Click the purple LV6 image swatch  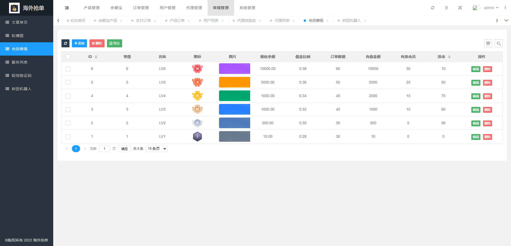coord(234,69)
